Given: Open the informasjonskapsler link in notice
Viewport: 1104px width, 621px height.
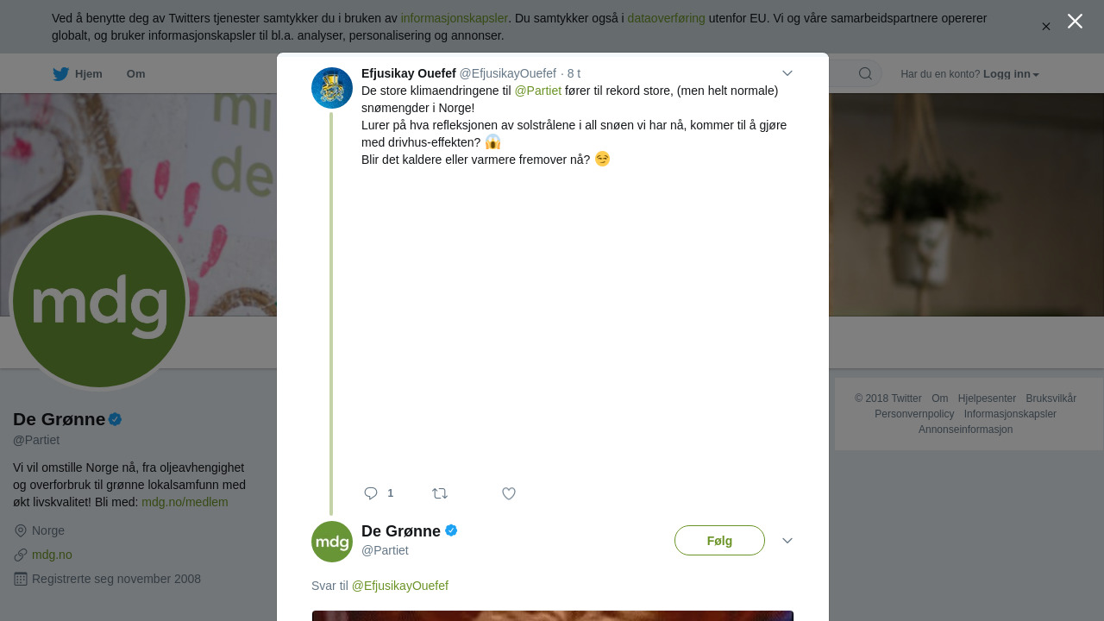Looking at the screenshot, I should pyautogui.click(x=454, y=18).
